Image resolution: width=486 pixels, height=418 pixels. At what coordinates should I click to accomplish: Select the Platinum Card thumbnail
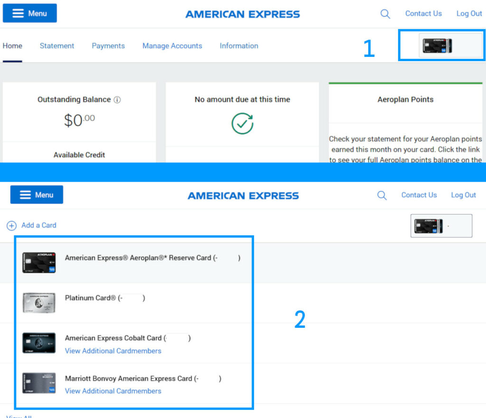(x=38, y=302)
